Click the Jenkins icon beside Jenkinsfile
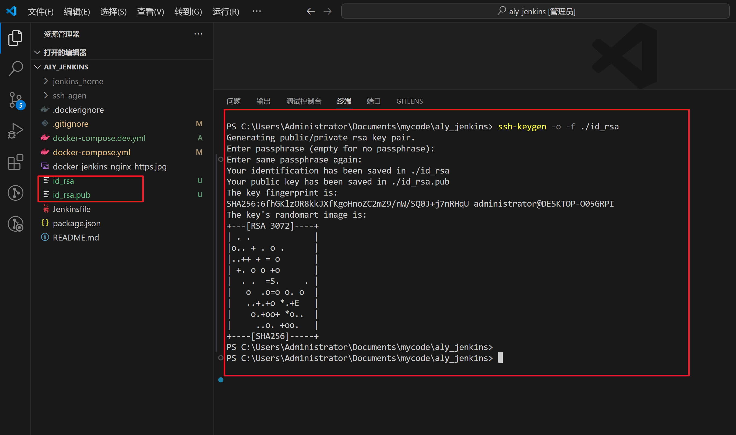The height and width of the screenshot is (435, 736). pos(46,209)
